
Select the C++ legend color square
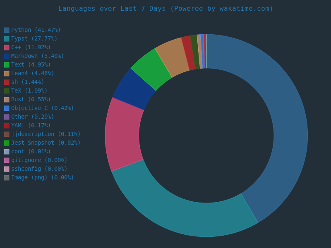(x=7, y=48)
